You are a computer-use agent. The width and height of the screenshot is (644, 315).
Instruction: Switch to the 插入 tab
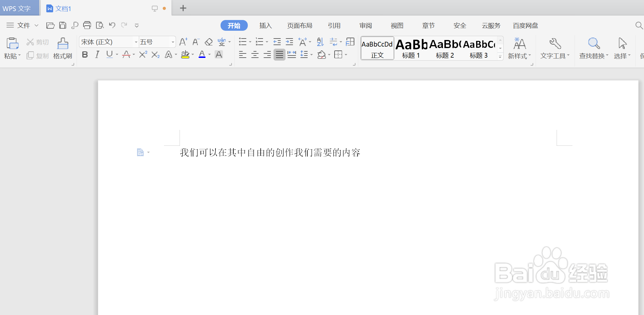click(x=265, y=26)
